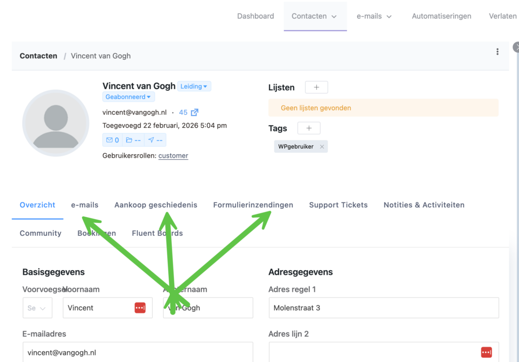Switch to the Aankoop geschiedenis tab
Screen dimensions: 519x362
(x=156, y=205)
